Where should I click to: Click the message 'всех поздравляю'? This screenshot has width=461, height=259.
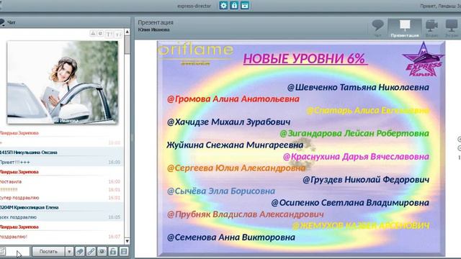pyautogui.click(x=18, y=217)
